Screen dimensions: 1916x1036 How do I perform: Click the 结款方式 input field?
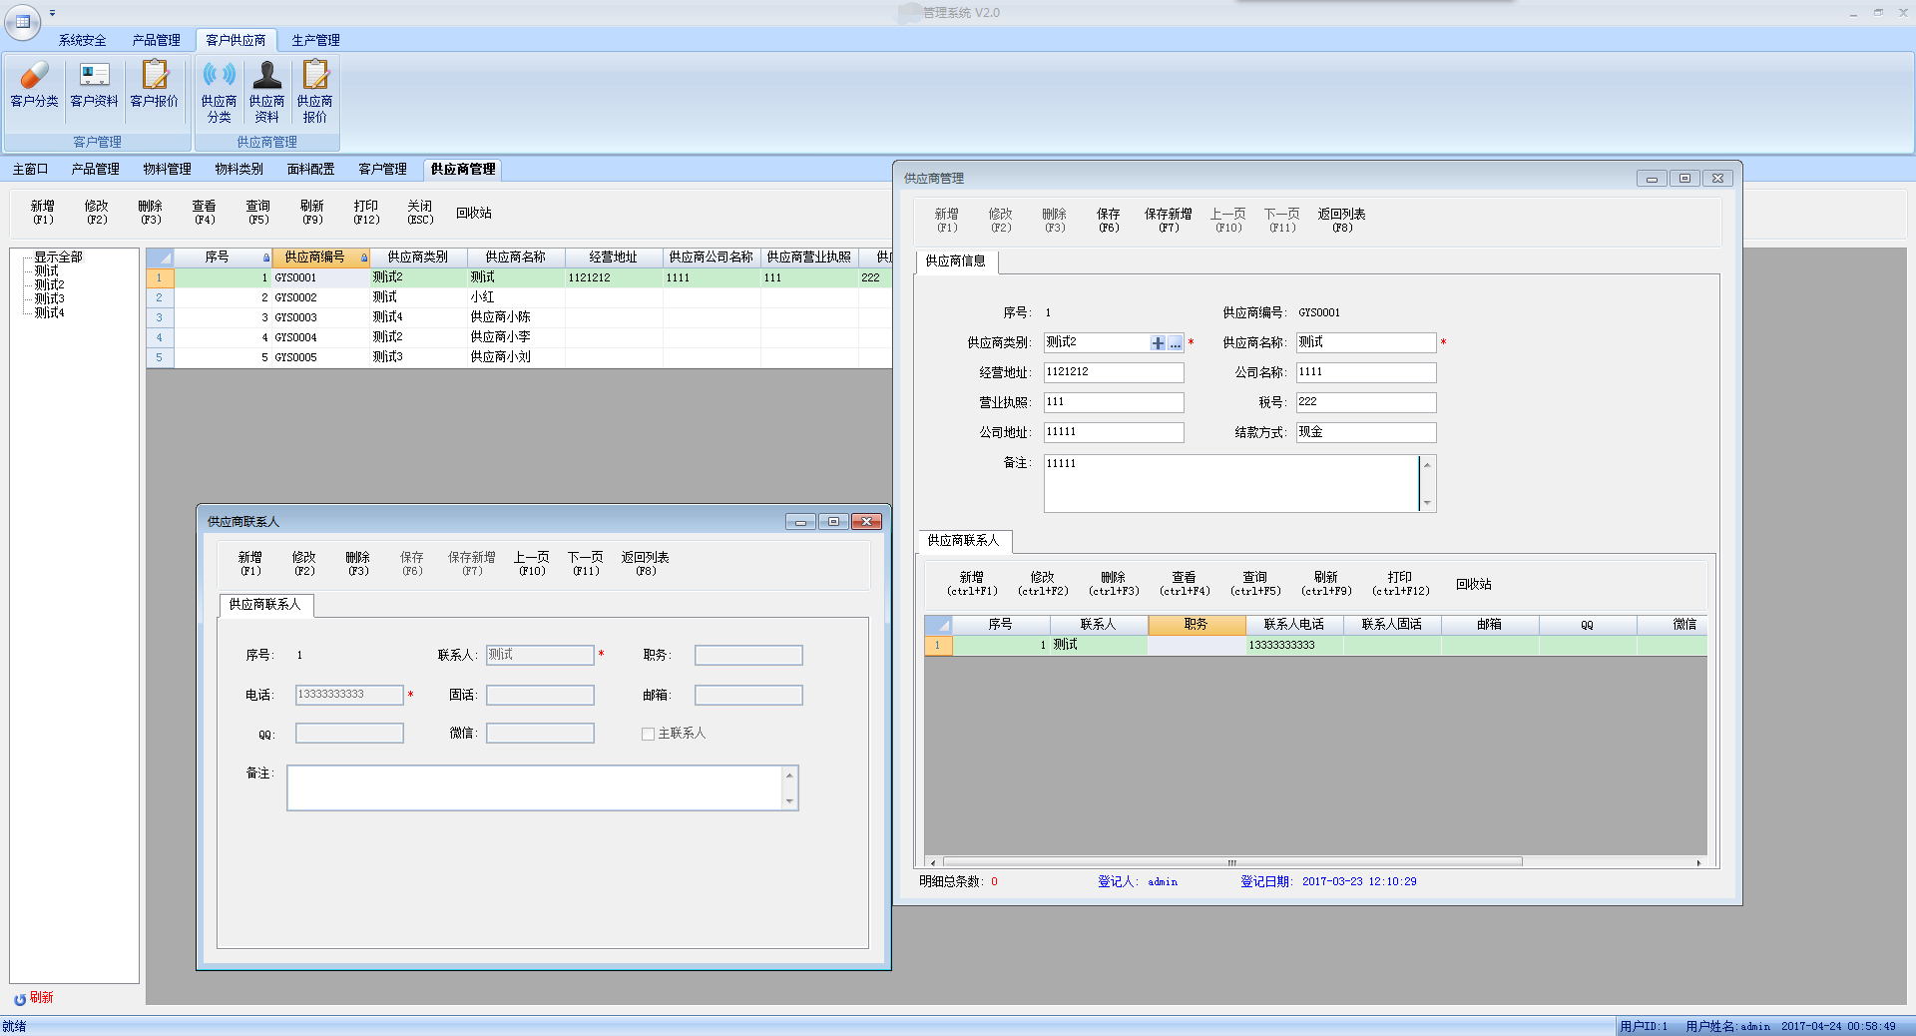point(1366,432)
